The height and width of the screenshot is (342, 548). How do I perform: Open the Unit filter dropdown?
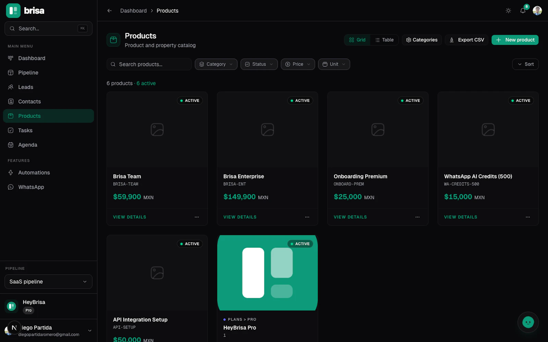coord(334,64)
